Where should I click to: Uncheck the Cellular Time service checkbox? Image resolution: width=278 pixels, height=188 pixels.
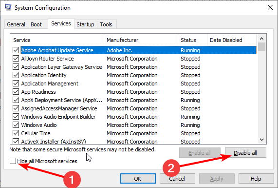click(x=16, y=133)
